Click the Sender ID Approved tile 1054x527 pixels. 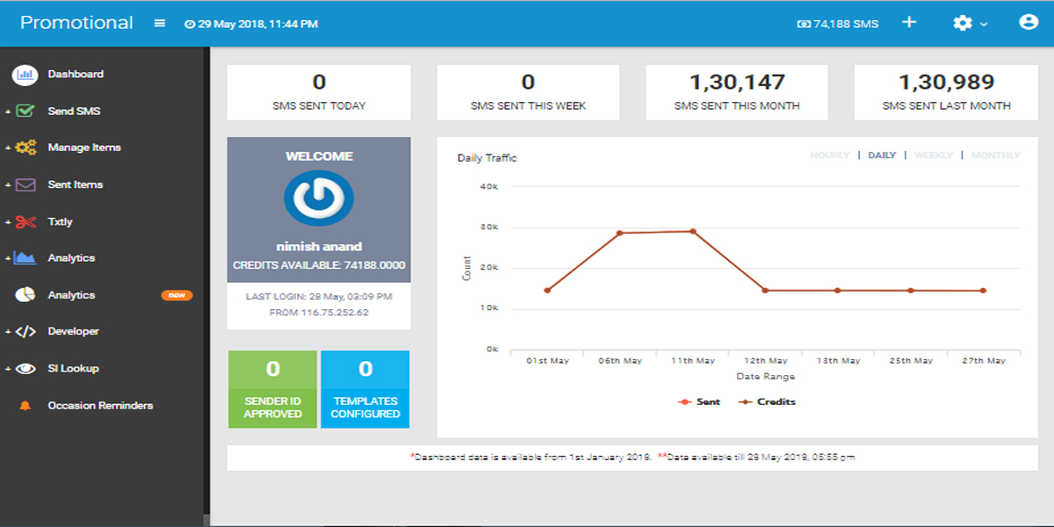(272, 389)
